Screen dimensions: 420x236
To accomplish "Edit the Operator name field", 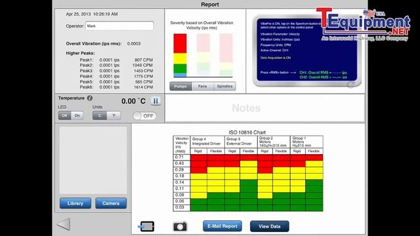I will [119, 26].
